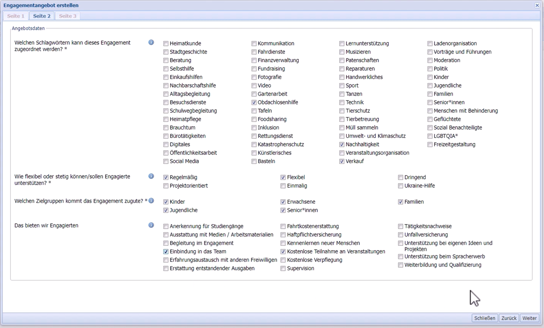Image resolution: width=544 pixels, height=328 pixels.
Task: Click the Zurück button
Action: (509, 318)
